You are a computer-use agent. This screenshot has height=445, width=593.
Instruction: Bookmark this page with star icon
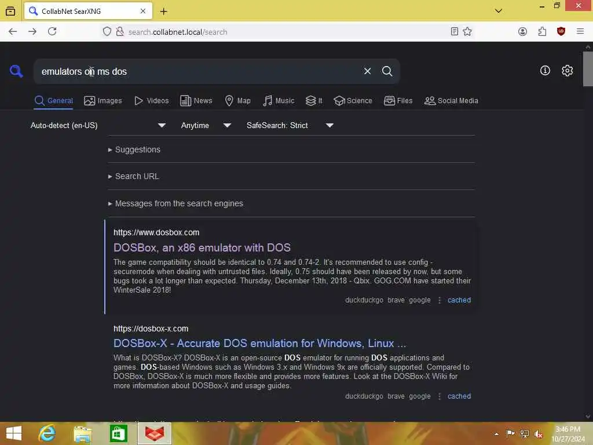tap(467, 31)
